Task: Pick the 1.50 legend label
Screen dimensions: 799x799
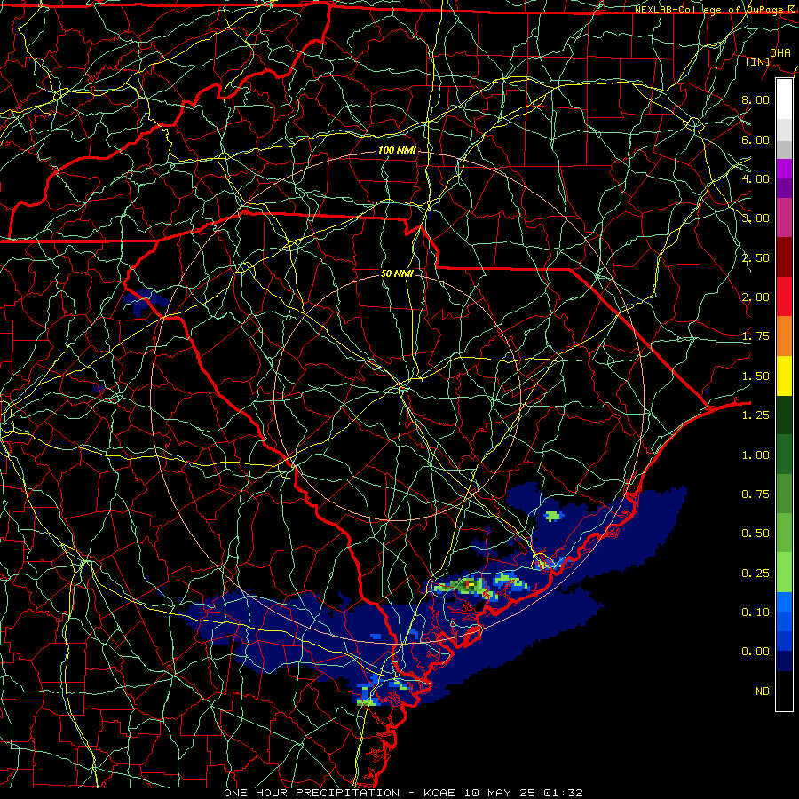Action: click(755, 376)
